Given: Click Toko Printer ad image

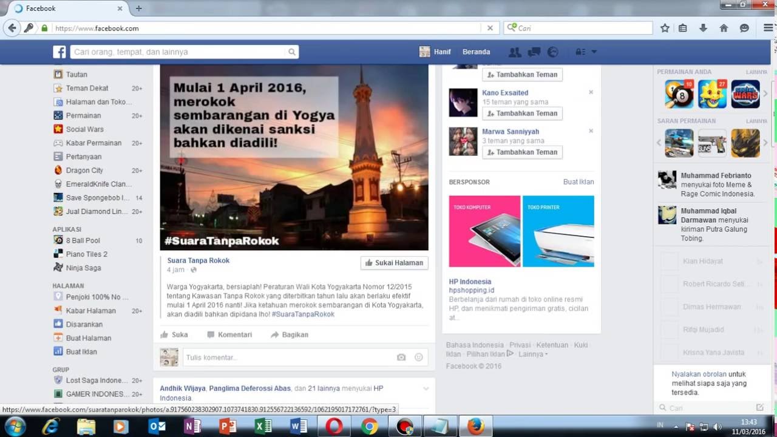Looking at the screenshot, I should [x=558, y=231].
